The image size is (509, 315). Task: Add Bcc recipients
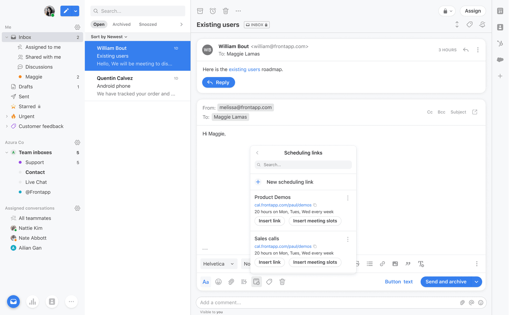click(441, 112)
